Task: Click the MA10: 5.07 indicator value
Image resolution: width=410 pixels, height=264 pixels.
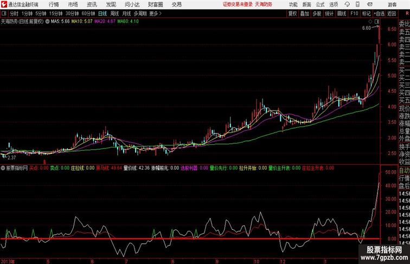Action: 82,22
